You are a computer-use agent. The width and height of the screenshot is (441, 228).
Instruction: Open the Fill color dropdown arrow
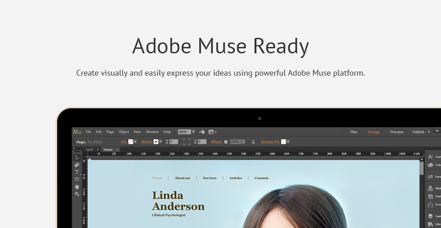[x=135, y=142]
